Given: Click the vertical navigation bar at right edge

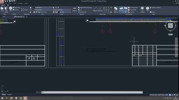Looking at the screenshot, I should point(176,47).
